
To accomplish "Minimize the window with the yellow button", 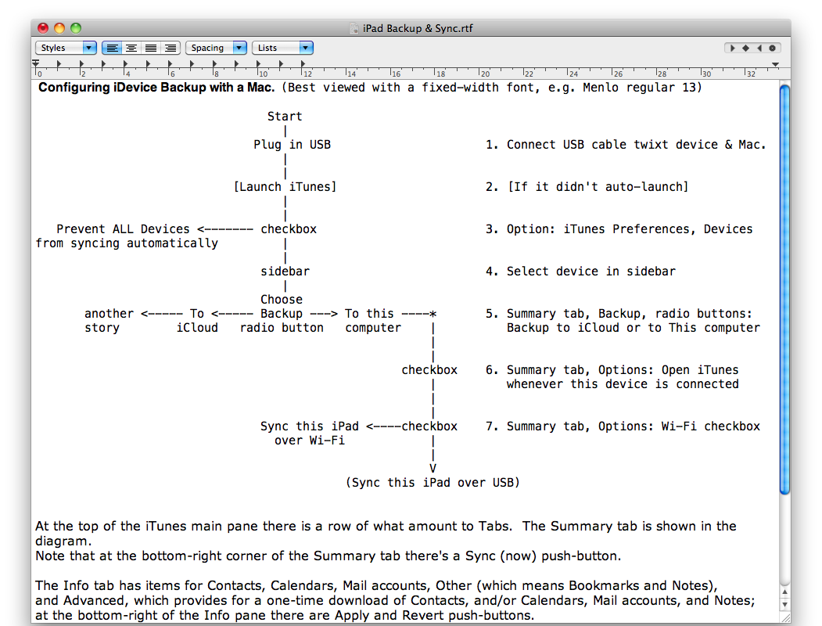I will [x=59, y=28].
